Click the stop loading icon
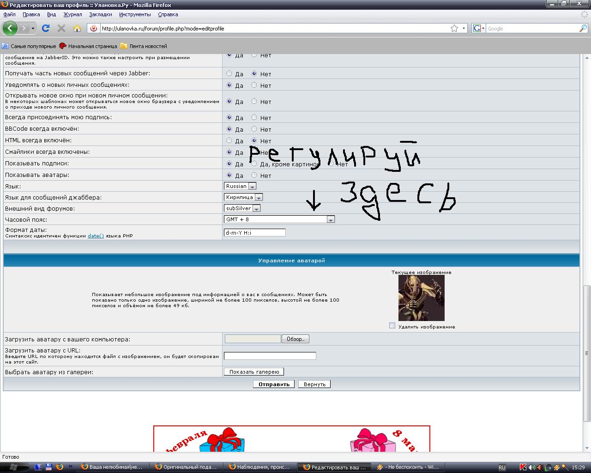This screenshot has height=473, width=591. (61, 28)
